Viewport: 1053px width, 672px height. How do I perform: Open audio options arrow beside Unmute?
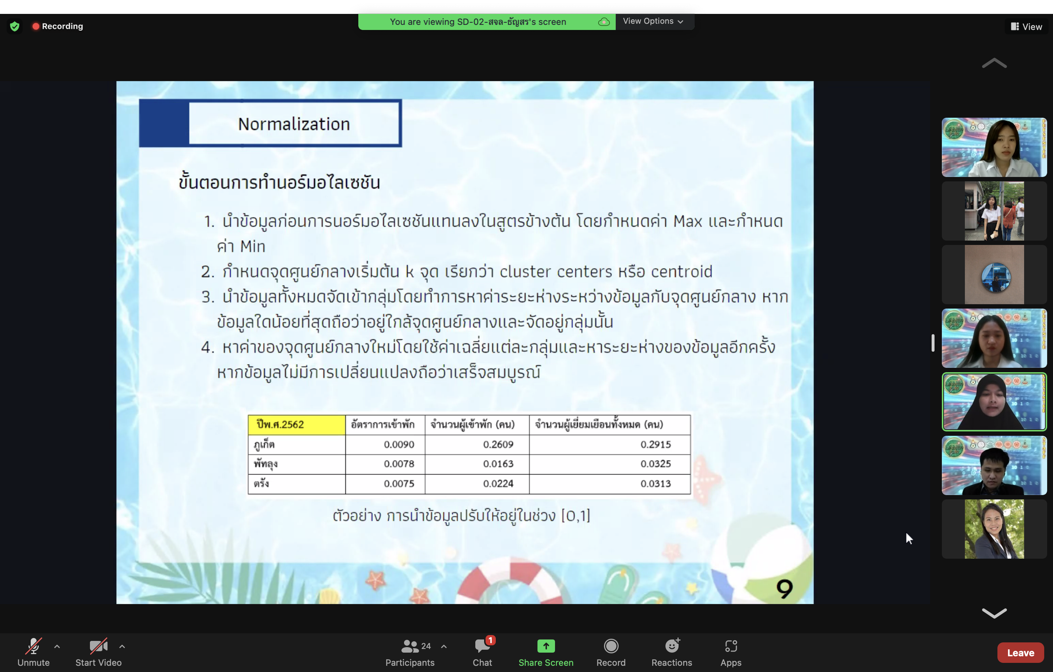point(57,646)
